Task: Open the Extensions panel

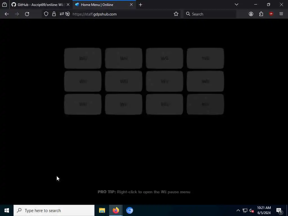Action: click(x=261, y=14)
